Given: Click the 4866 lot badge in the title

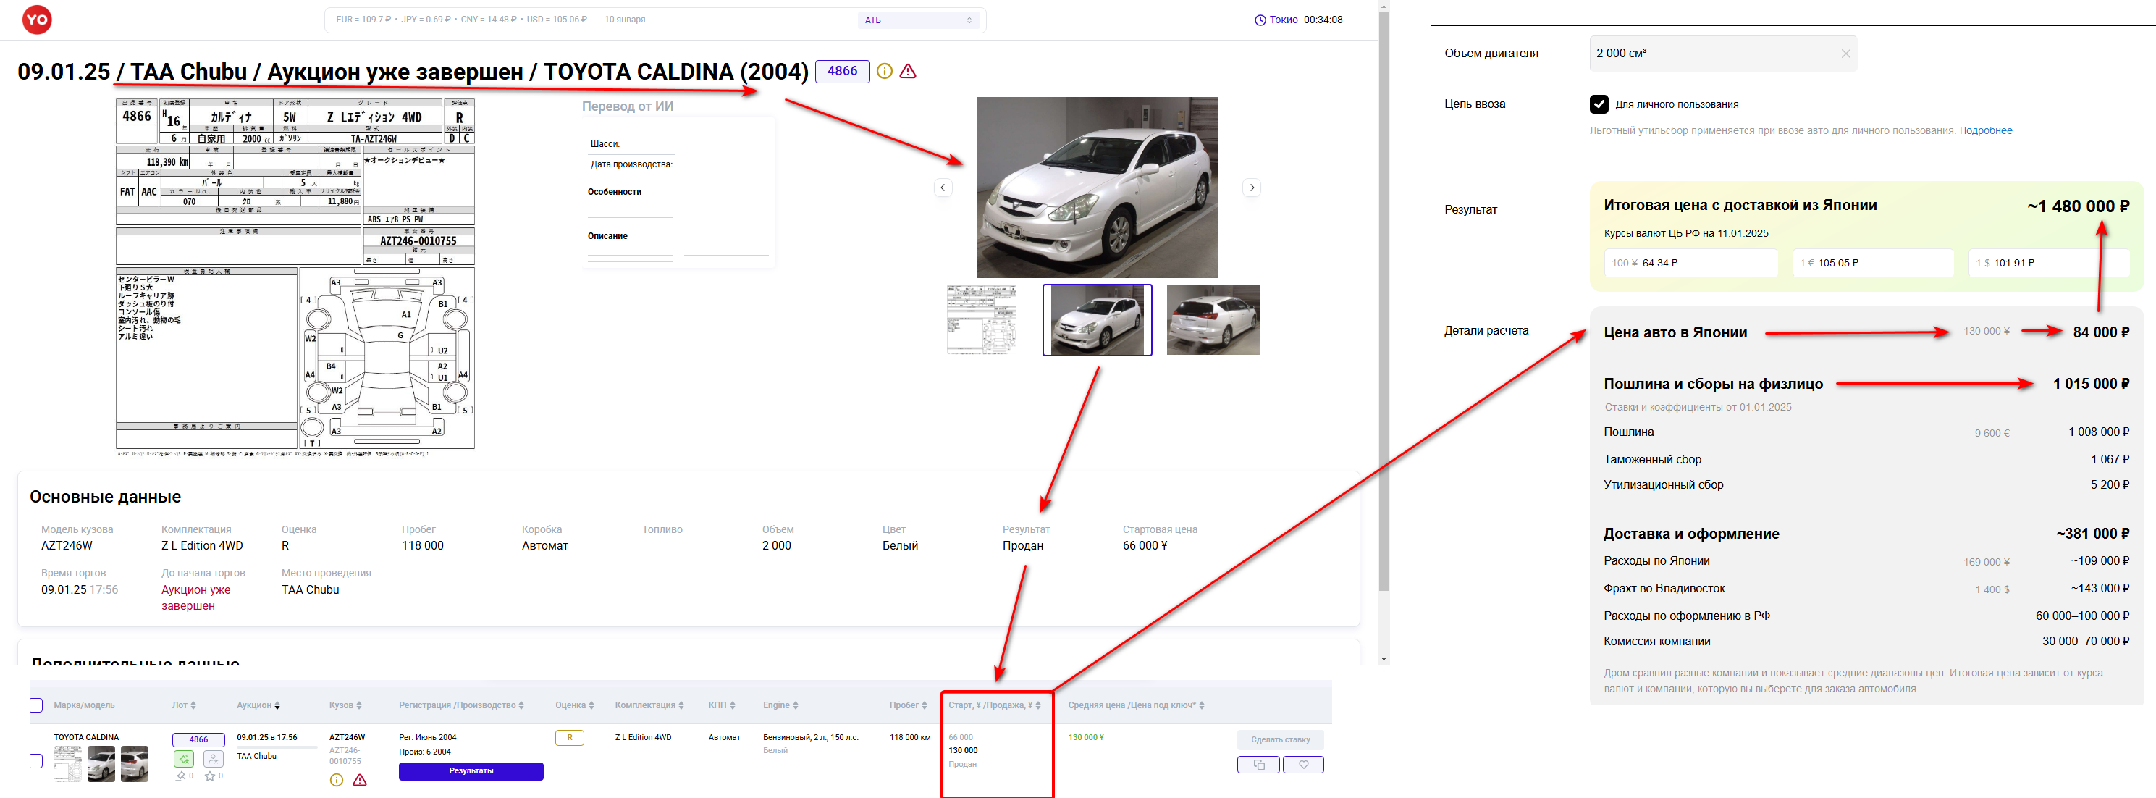Looking at the screenshot, I should coord(842,71).
